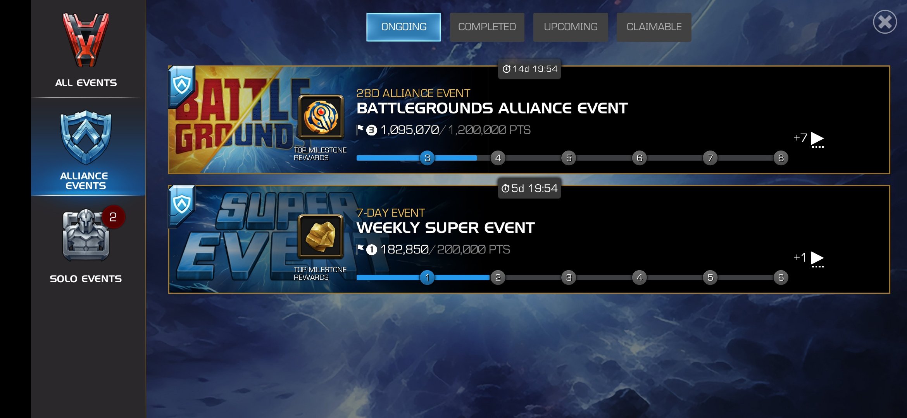Tap the Battlegrounds top milestone reward icon
Viewport: 907px width, 418px height.
point(321,117)
